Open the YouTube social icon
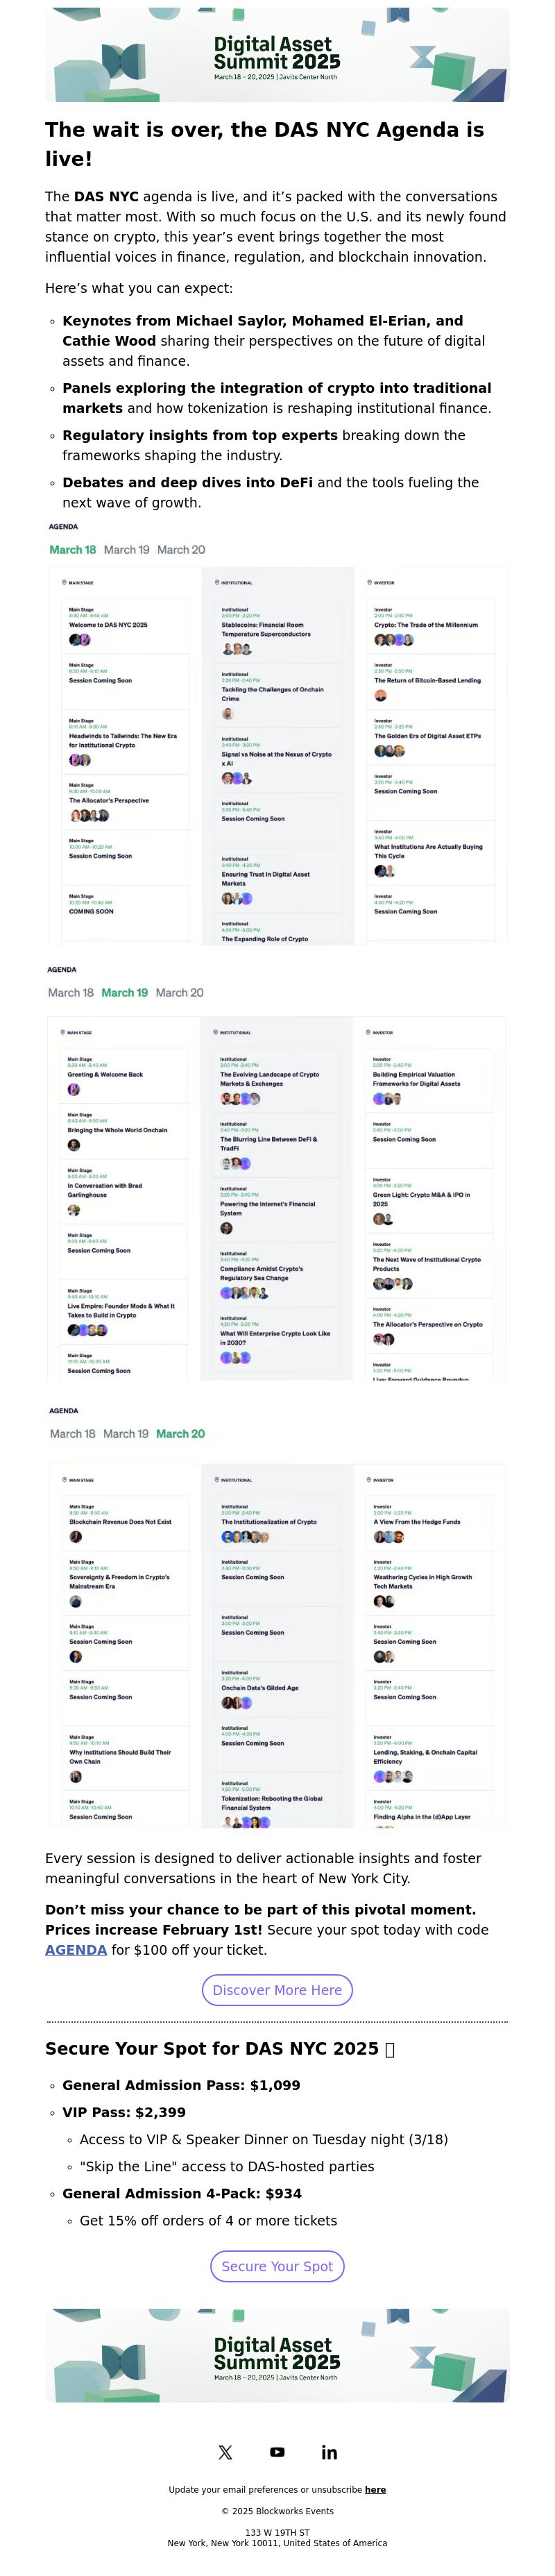The width and height of the screenshot is (555, 2576). 277,2451
